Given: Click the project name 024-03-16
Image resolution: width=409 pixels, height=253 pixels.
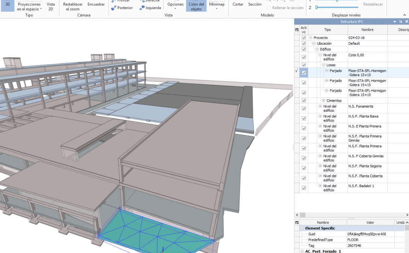Looking at the screenshot, I should click(357, 37).
